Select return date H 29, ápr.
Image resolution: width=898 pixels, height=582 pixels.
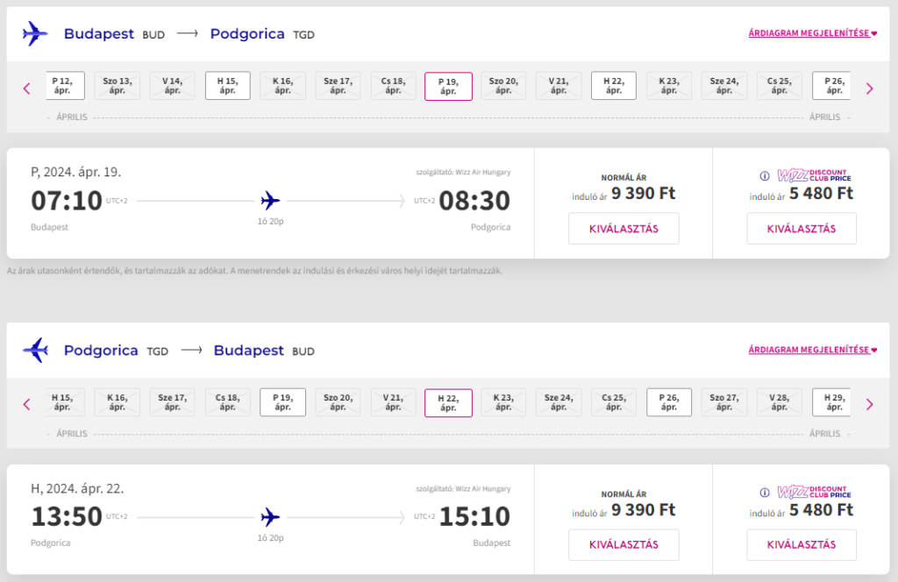point(831,402)
